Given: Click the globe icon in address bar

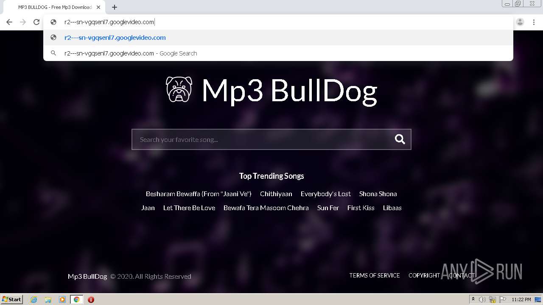Looking at the screenshot, I should point(53,22).
